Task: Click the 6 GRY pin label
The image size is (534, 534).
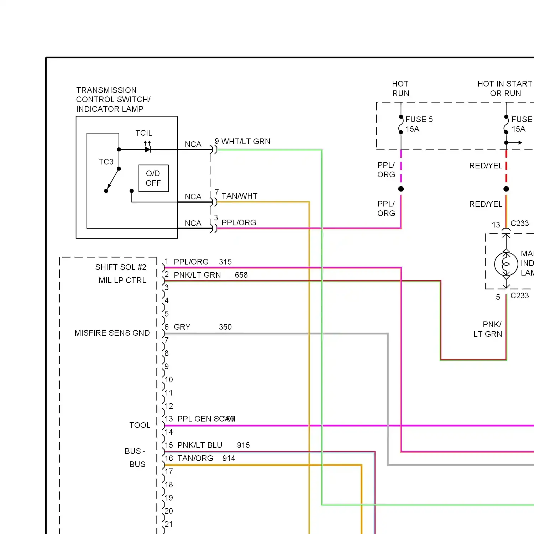Action: (177, 327)
